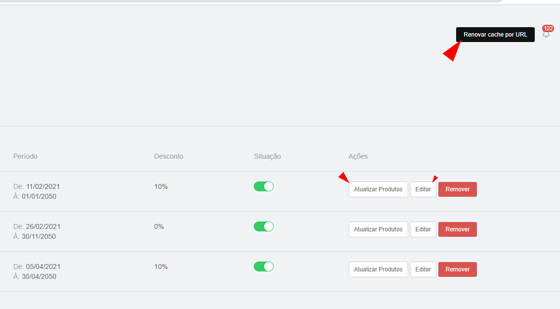The width and height of the screenshot is (560, 309).
Task: Select Atualizar Produtos for the 05/04/2021 period
Action: [378, 269]
